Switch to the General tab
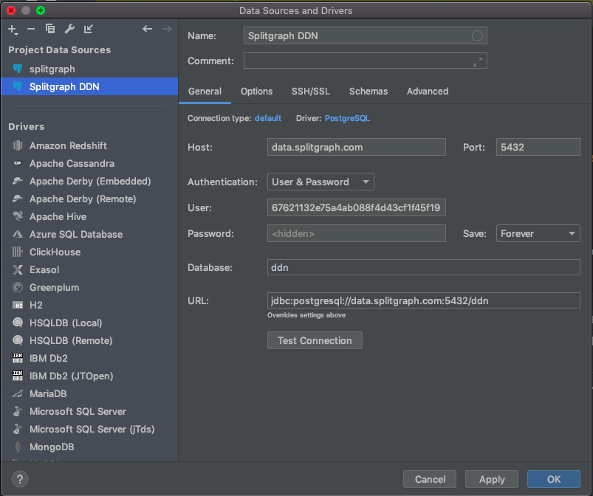The height and width of the screenshot is (496, 593). point(205,92)
